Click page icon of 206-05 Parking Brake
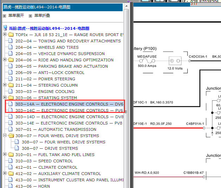The height and width of the screenshot is (188, 221). point(11,66)
